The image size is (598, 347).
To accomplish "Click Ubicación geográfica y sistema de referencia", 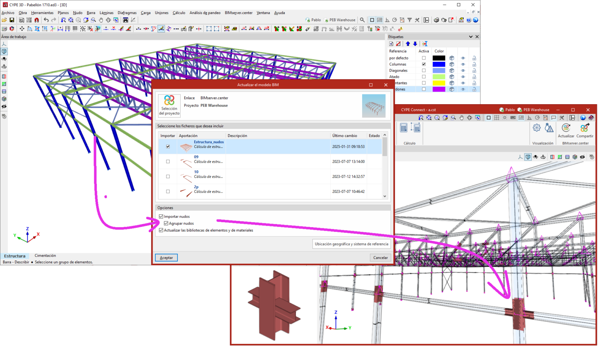I will [351, 244].
